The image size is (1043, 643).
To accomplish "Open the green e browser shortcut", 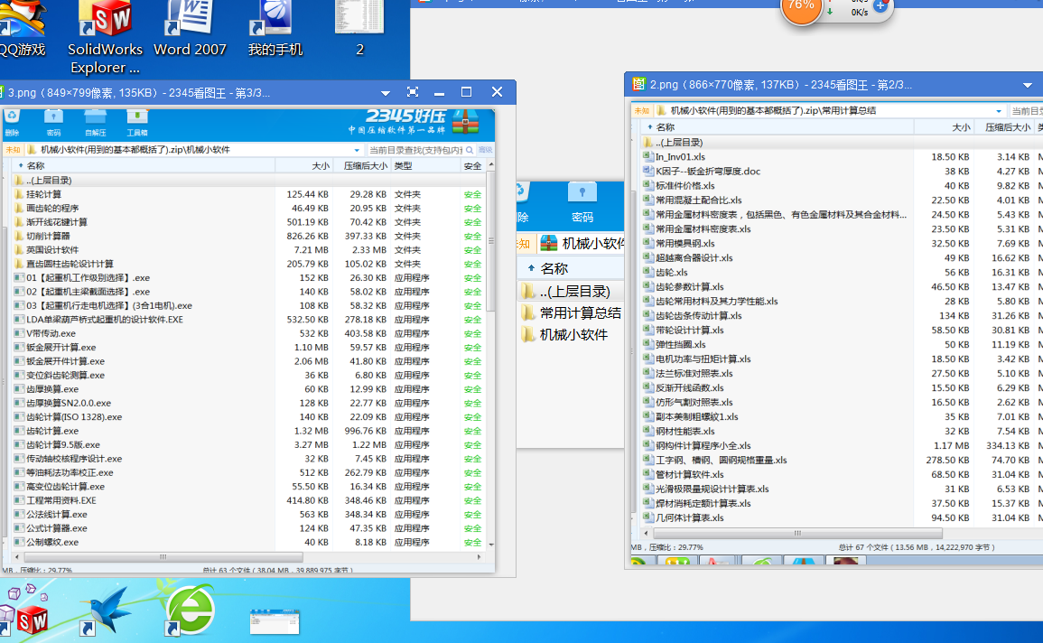I will (x=191, y=609).
